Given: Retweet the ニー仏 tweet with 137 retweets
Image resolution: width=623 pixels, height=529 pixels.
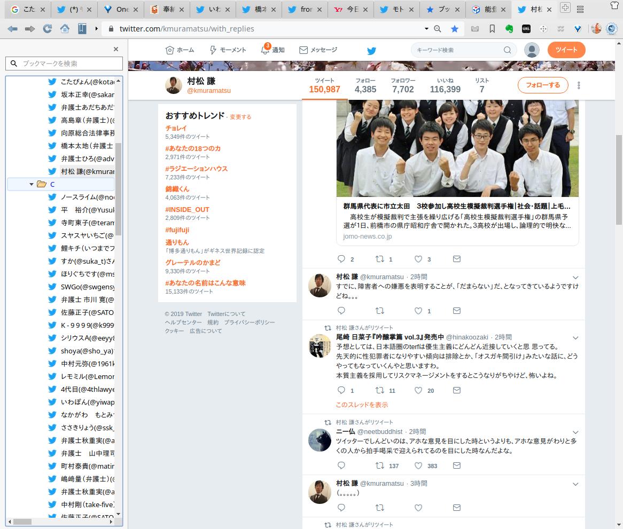Looking at the screenshot, I should pyautogui.click(x=380, y=465).
